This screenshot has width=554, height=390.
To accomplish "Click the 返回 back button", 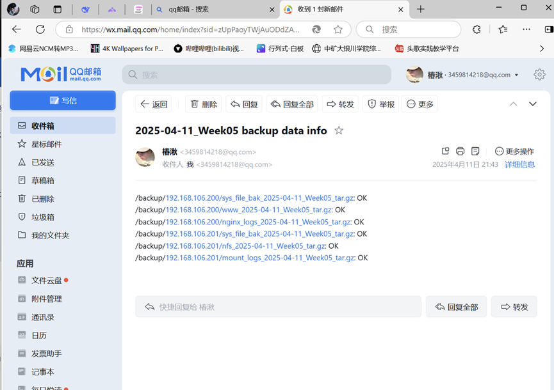I will tap(153, 104).
